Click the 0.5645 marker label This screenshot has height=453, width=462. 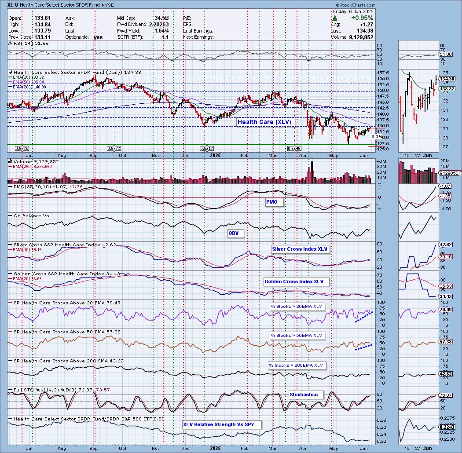(294, 149)
